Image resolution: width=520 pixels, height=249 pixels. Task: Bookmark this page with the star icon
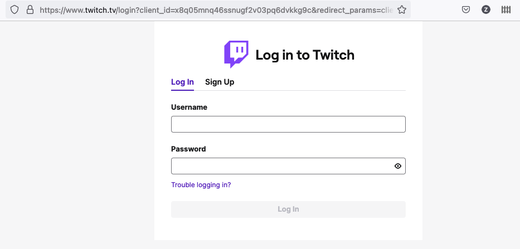tap(402, 9)
